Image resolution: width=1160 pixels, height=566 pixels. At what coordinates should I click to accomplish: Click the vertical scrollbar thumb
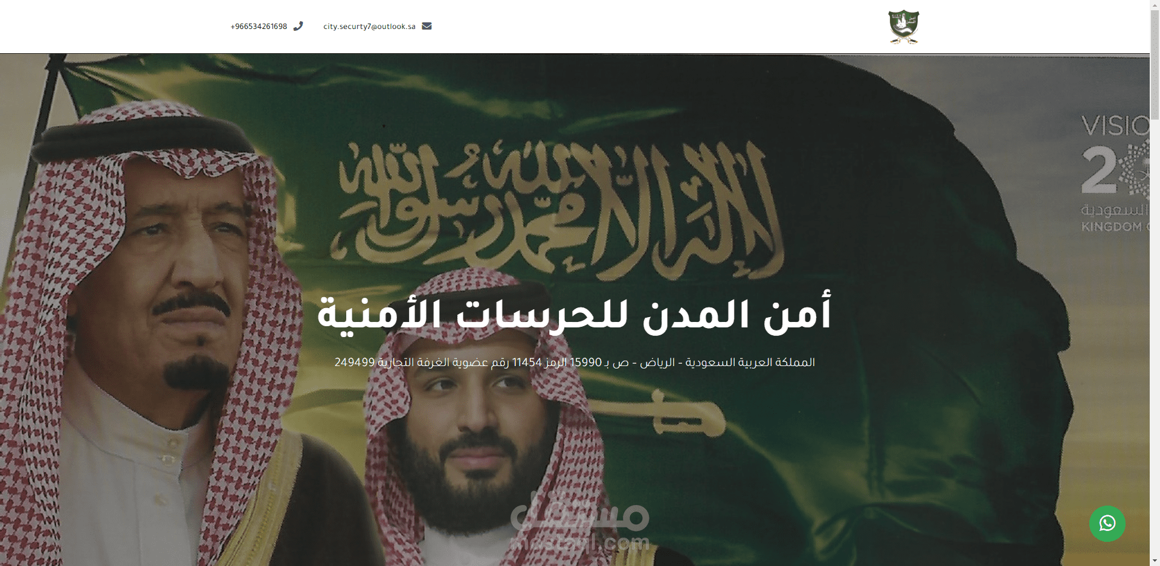click(1155, 63)
